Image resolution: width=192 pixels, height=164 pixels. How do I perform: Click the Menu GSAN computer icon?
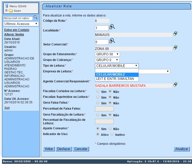pos(7,6)
